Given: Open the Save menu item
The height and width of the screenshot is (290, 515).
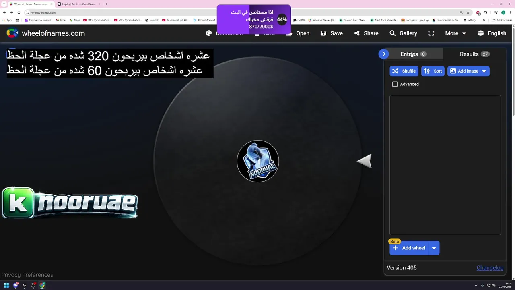Looking at the screenshot, I should [332, 33].
